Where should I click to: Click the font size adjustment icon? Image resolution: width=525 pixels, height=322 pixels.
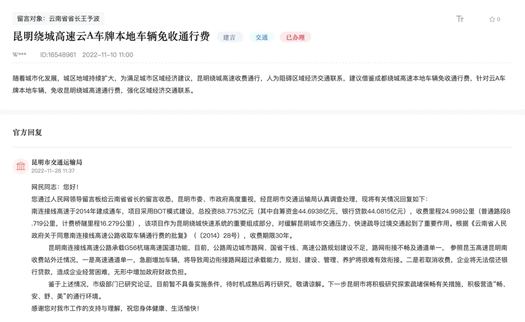[460, 19]
